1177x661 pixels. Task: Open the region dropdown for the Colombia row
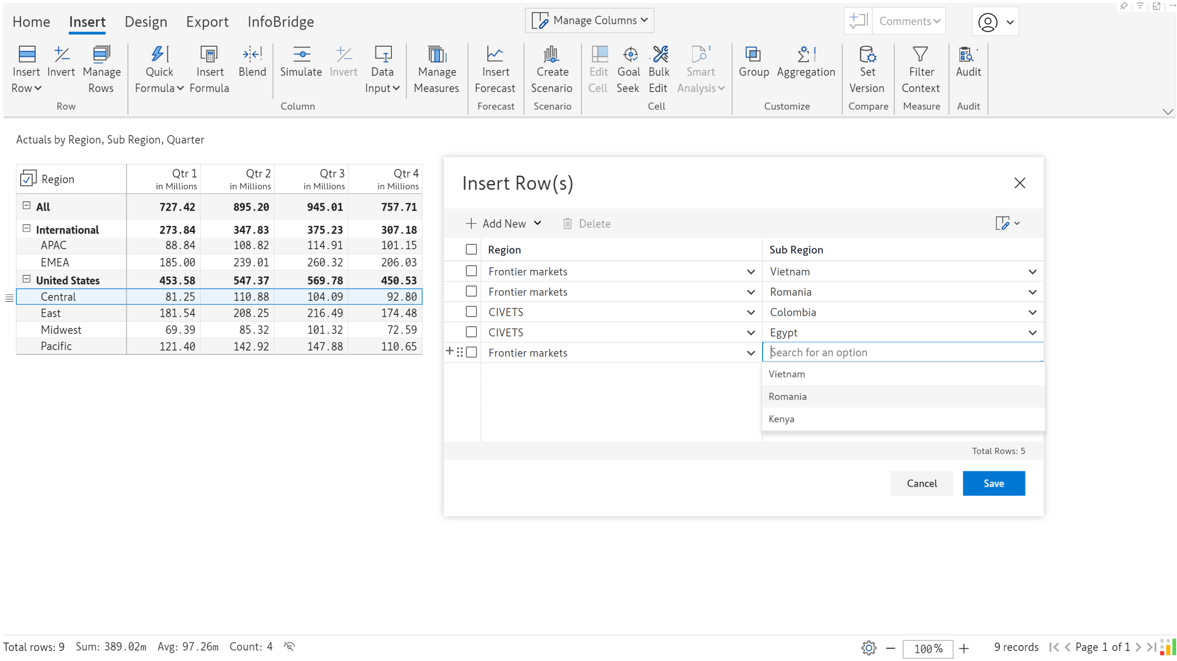[751, 313]
